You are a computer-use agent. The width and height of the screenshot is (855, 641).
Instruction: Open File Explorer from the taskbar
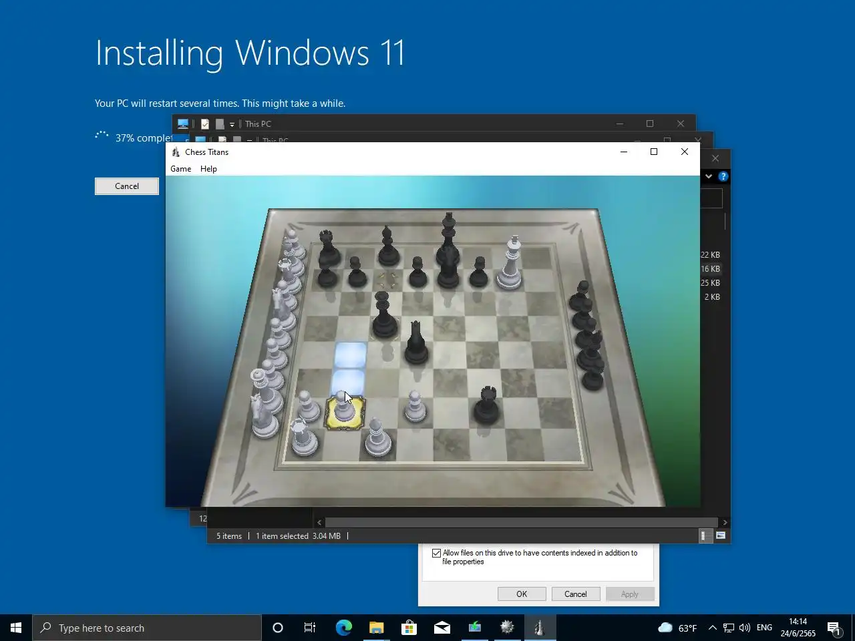[377, 628]
